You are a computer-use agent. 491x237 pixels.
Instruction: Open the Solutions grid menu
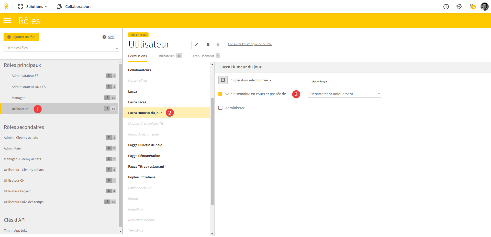coord(32,6)
